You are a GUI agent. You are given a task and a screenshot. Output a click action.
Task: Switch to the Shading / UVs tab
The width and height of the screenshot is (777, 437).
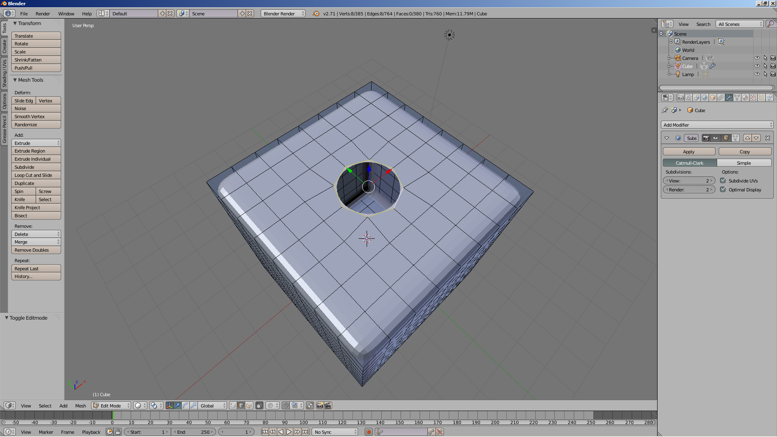coord(4,73)
